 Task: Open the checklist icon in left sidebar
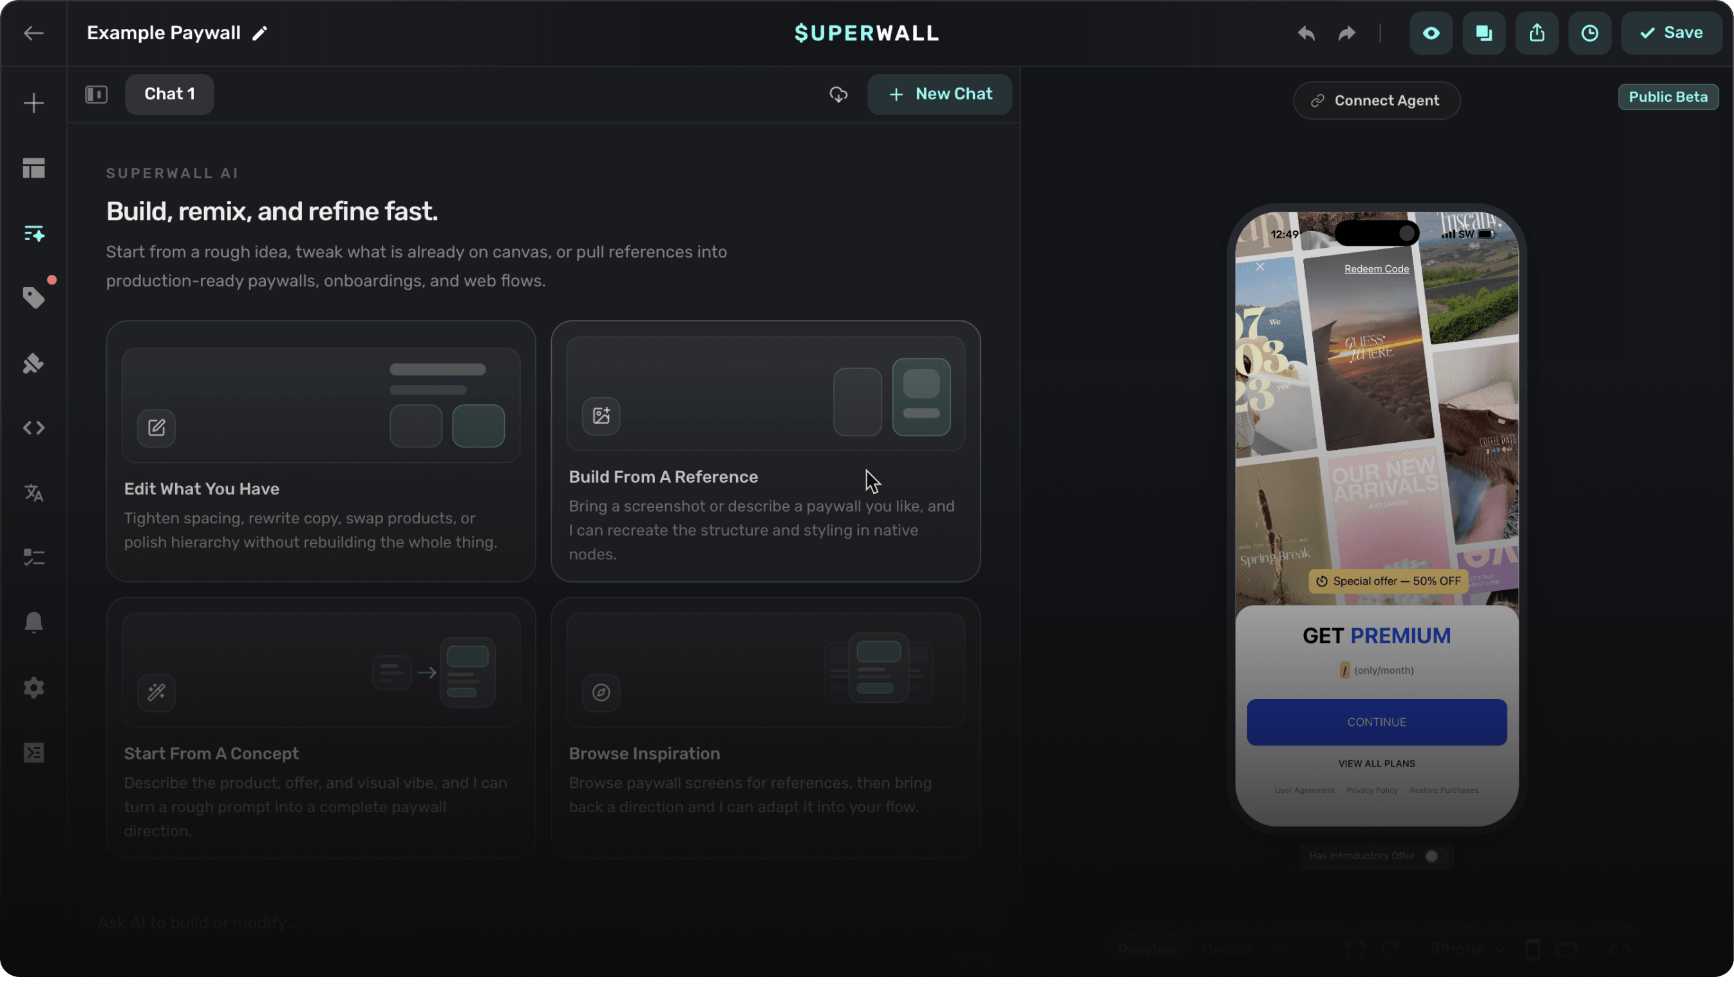[33, 557]
